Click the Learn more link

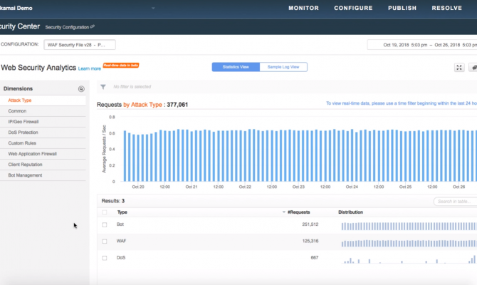pyautogui.click(x=90, y=68)
